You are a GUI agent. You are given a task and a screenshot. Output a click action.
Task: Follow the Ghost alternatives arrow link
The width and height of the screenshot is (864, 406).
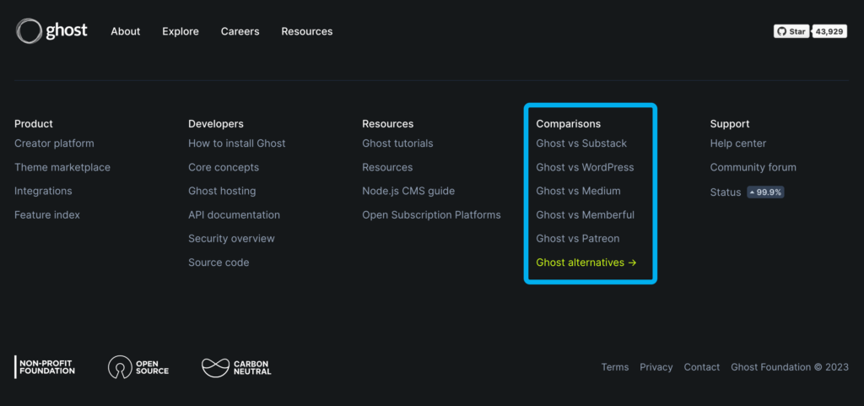[x=586, y=263]
